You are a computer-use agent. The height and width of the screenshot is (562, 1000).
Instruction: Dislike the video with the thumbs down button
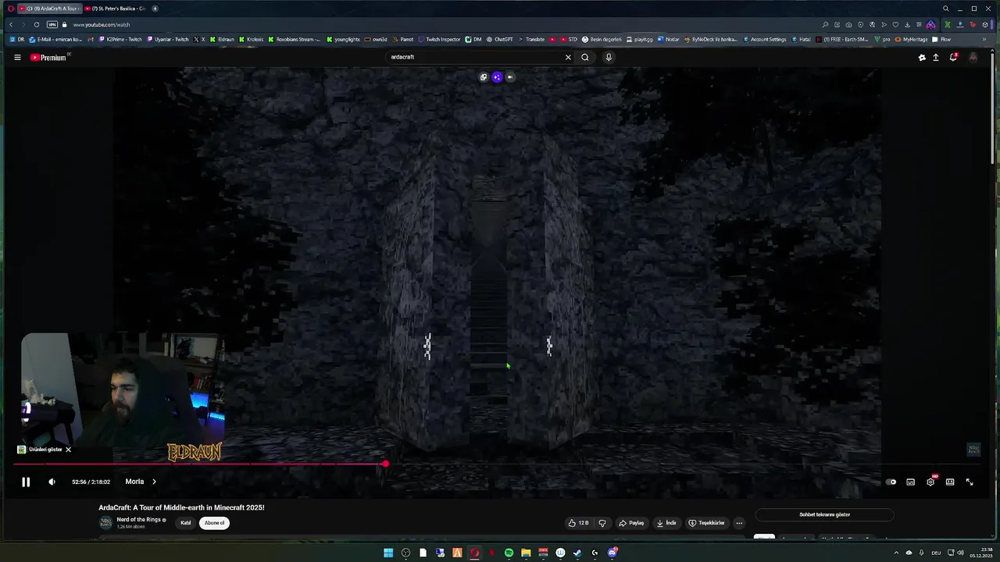point(602,523)
